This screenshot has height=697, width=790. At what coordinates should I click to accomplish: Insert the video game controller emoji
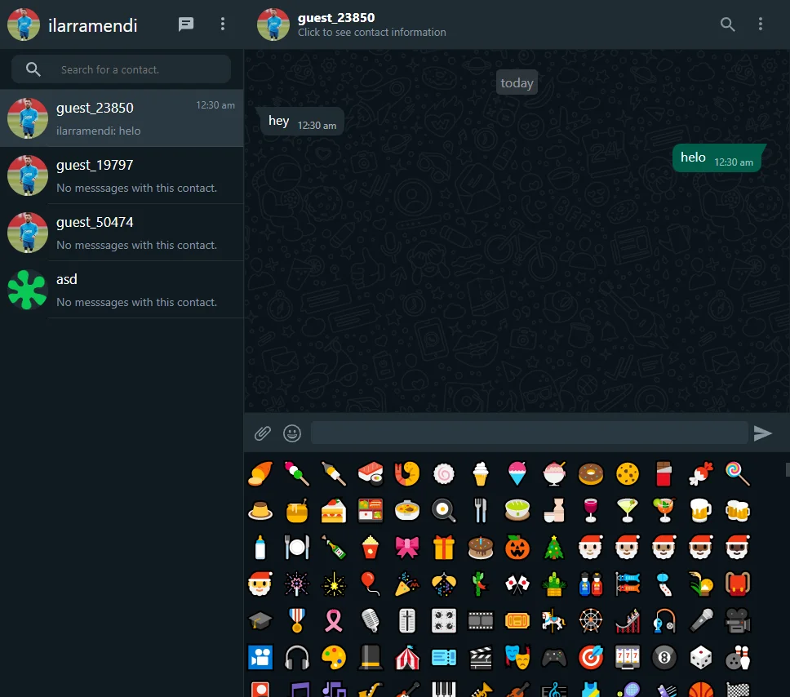pos(554,658)
